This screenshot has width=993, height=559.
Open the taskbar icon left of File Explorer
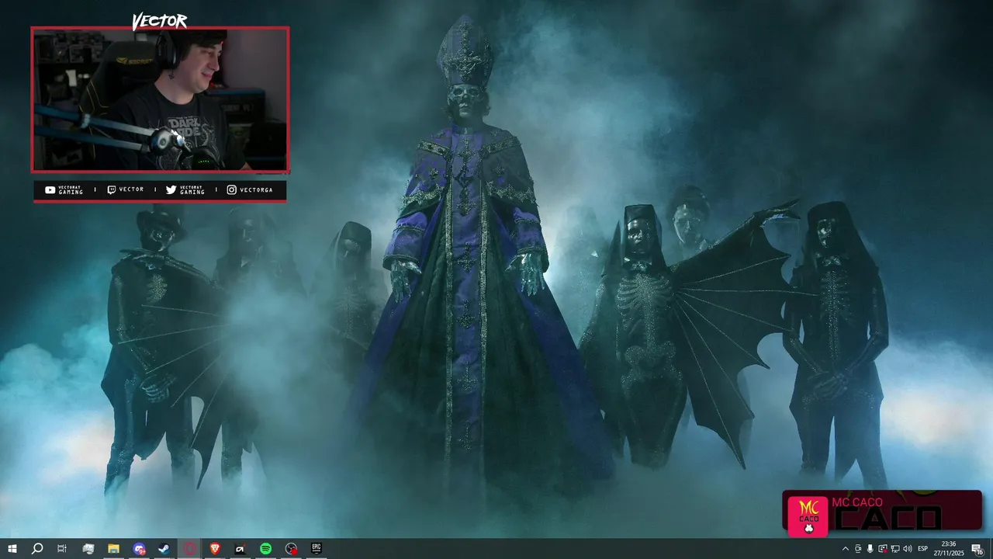coord(88,549)
